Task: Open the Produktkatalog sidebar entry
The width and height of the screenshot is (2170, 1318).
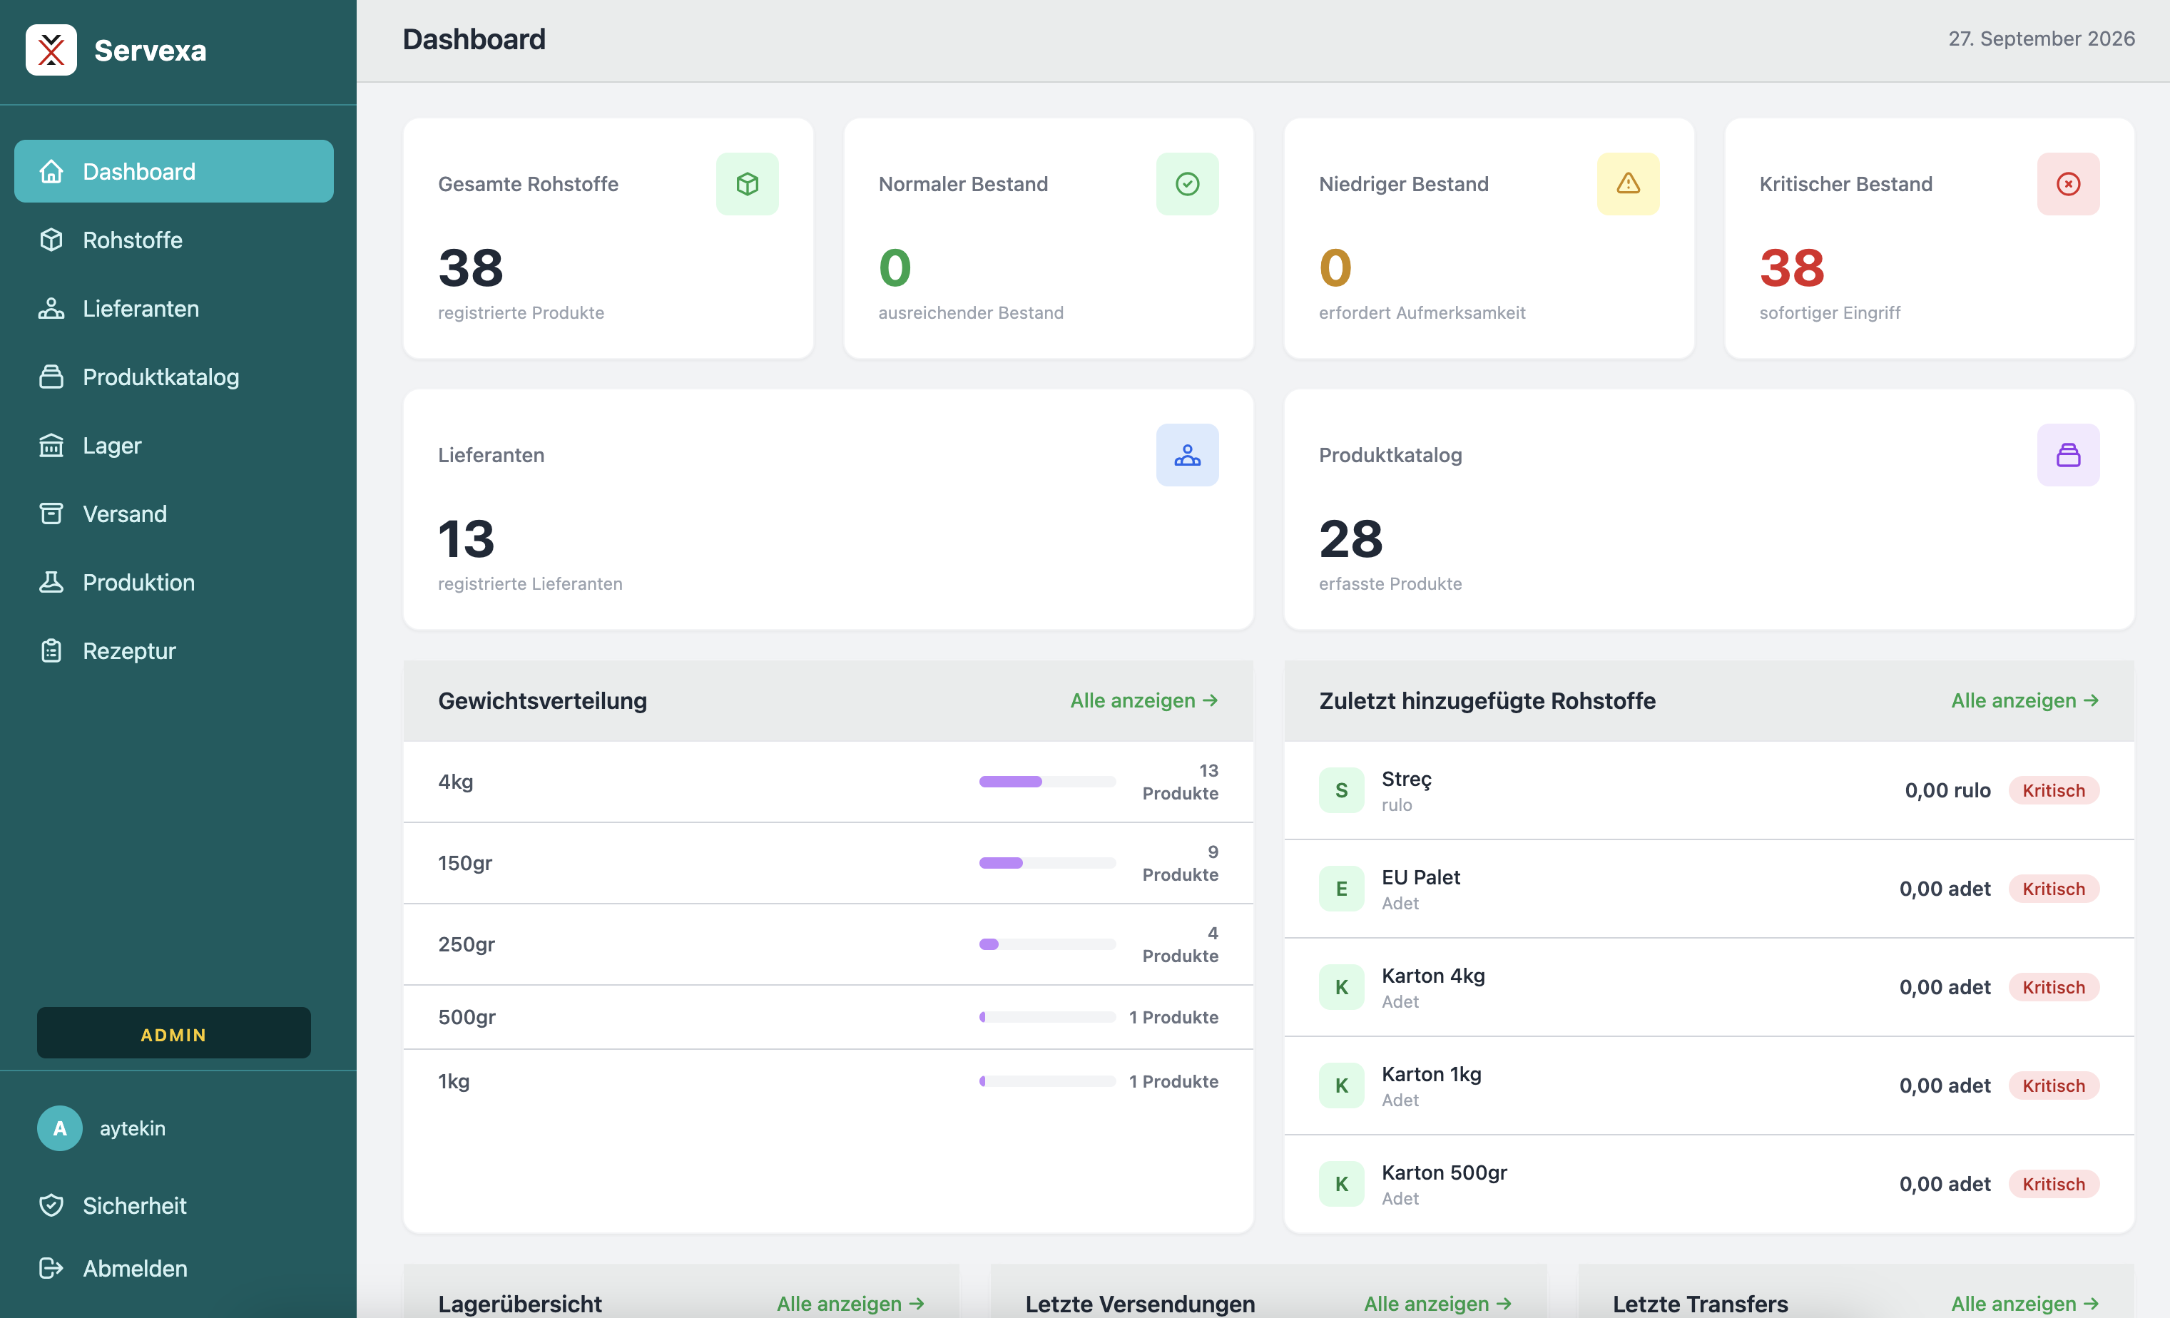Action: [x=173, y=377]
